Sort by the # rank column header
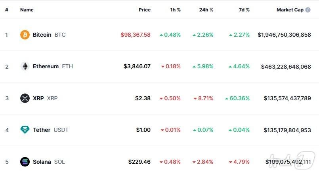Viewport: 319px width, 174px height. [7, 10]
